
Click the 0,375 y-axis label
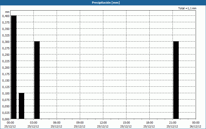(6, 22)
